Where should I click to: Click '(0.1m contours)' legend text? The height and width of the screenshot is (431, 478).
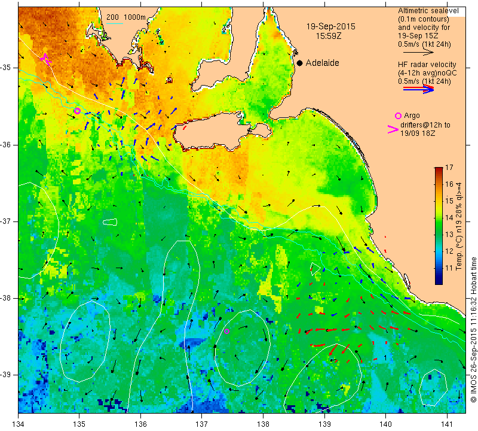tap(423, 19)
